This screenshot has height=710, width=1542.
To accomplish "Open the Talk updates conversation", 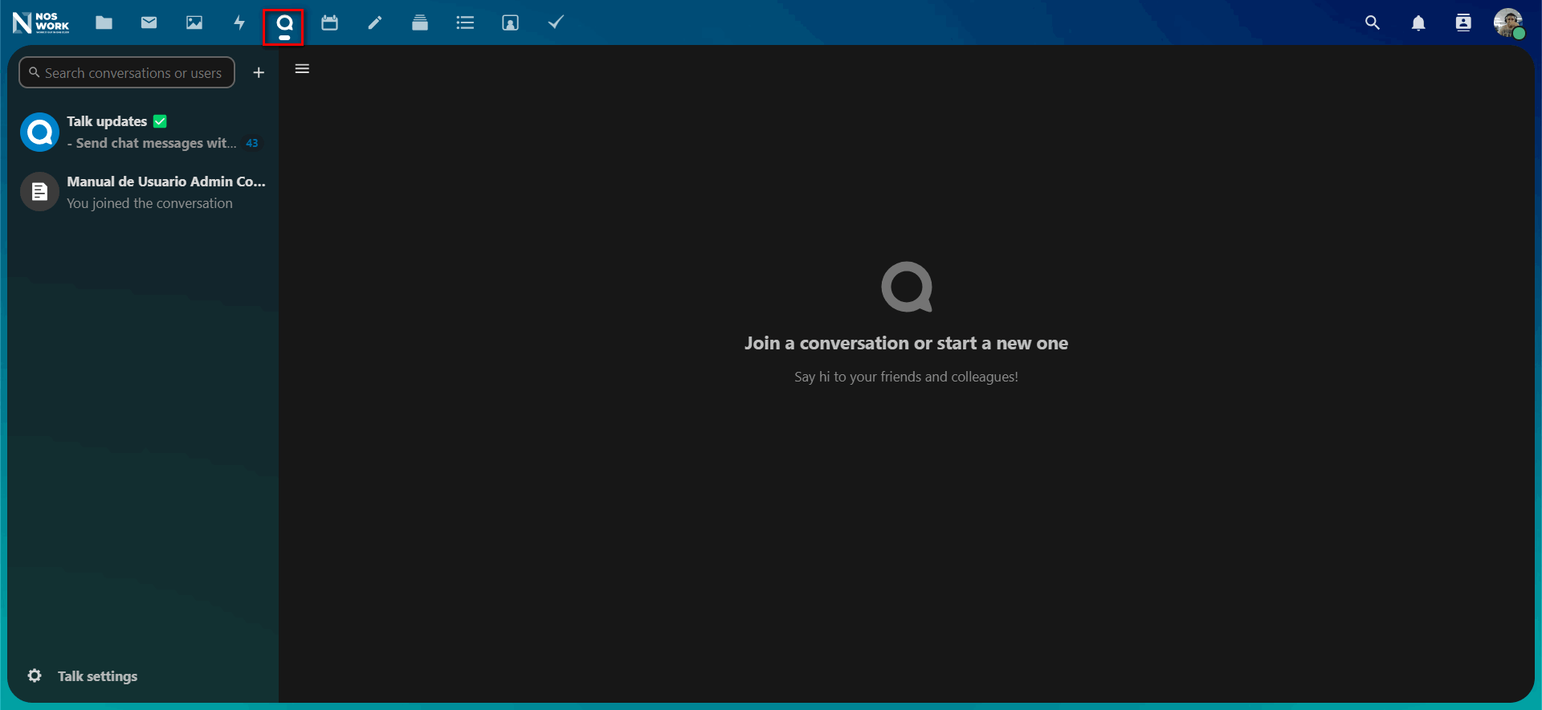I will coord(143,132).
